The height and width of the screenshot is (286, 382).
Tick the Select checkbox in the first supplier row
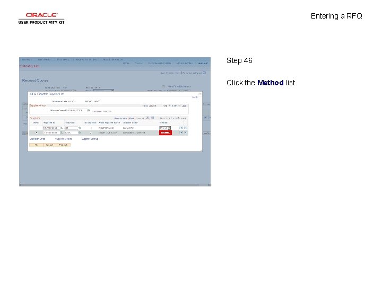click(x=36, y=128)
